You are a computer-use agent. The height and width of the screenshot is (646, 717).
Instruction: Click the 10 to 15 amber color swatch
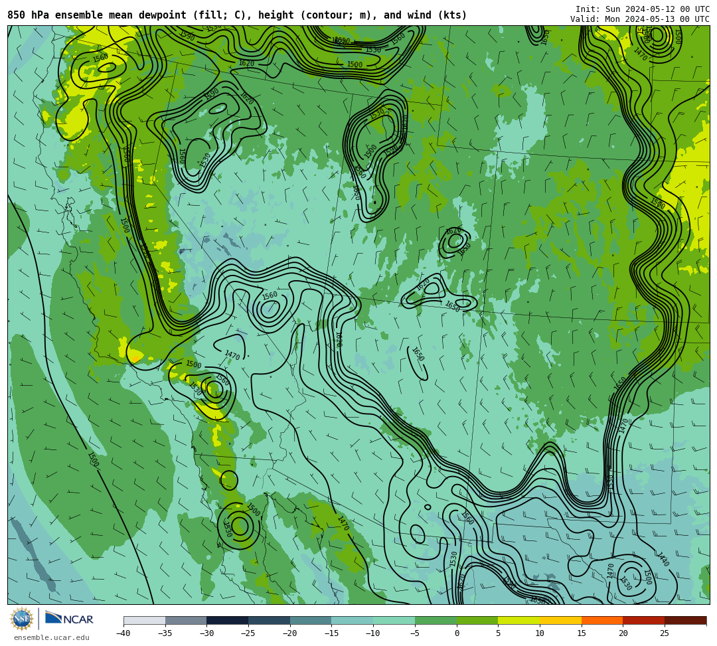560,620
